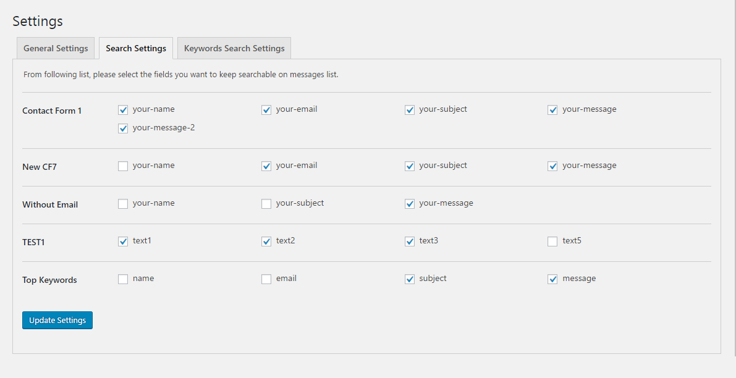Uncheck your-message-2 field checkbox
736x378 pixels.
[123, 128]
